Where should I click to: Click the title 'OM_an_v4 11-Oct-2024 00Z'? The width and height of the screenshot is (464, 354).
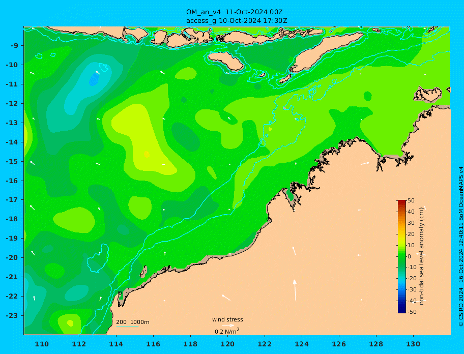coord(234,12)
